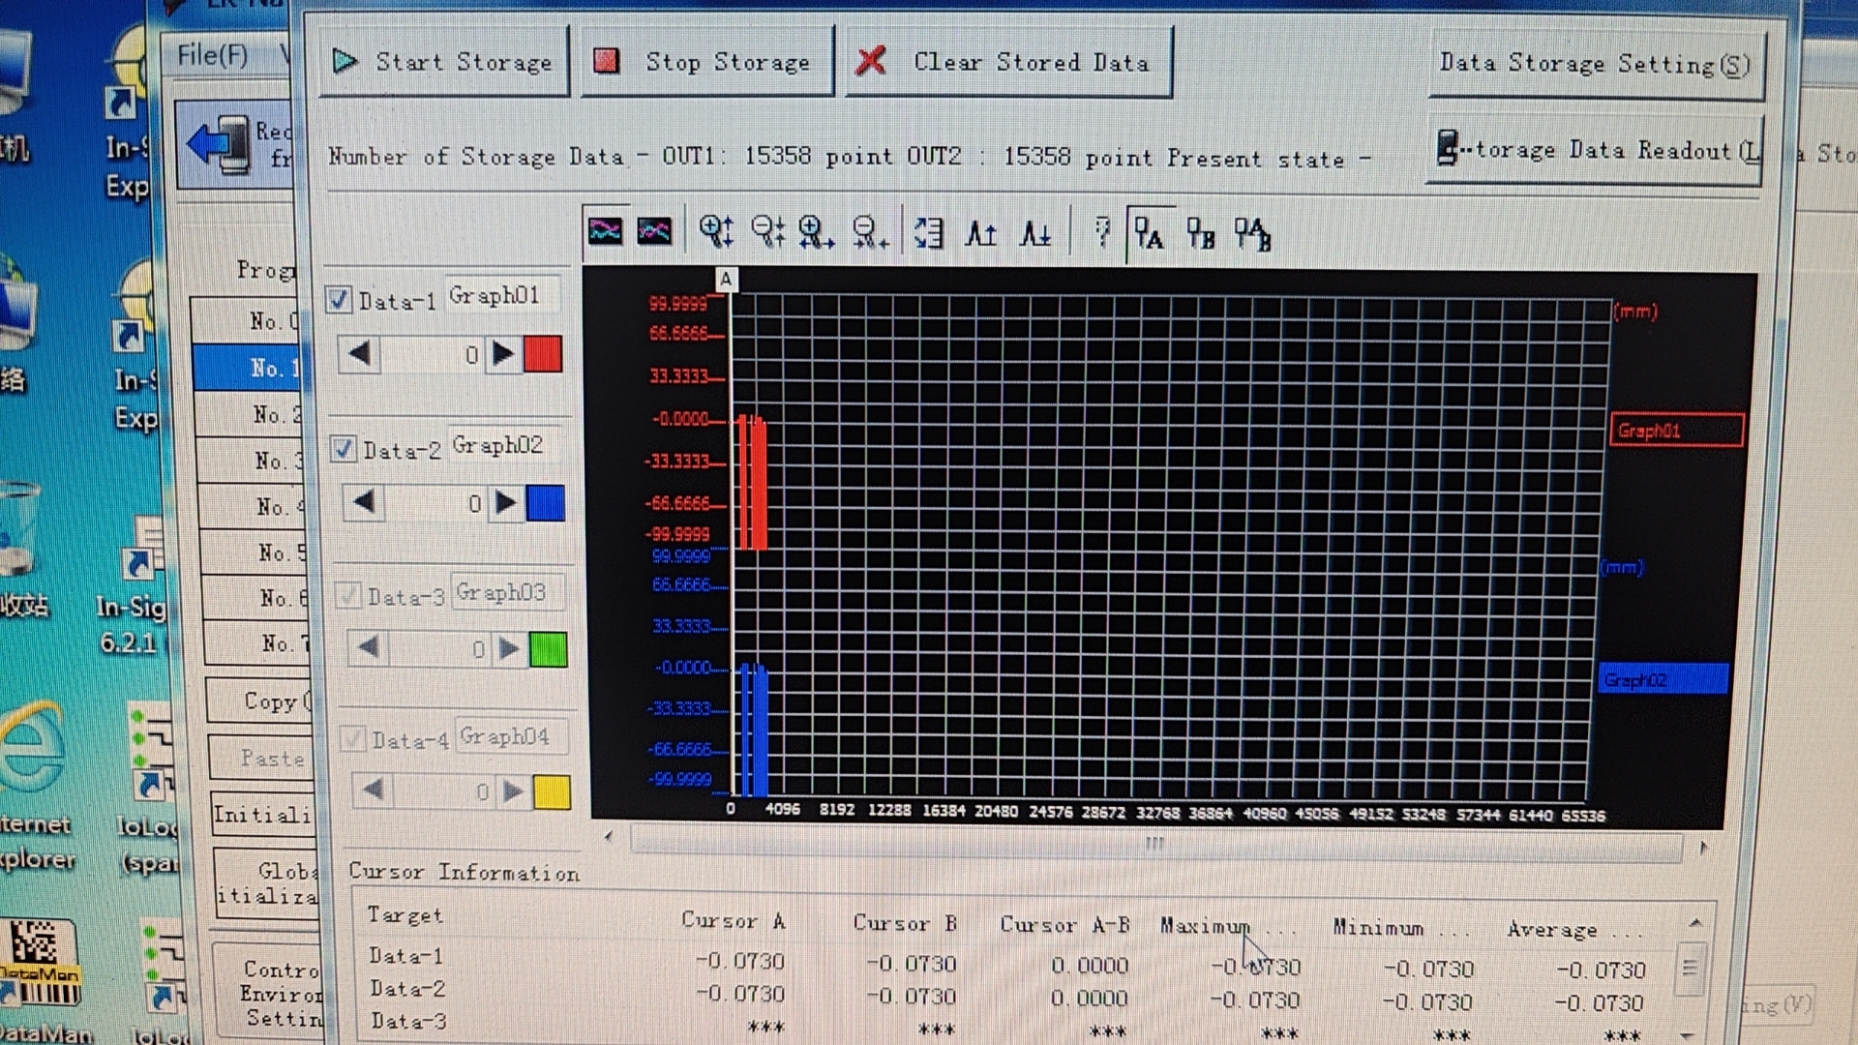
Task: Uncheck the Data-2 checkbox
Action: point(343,448)
